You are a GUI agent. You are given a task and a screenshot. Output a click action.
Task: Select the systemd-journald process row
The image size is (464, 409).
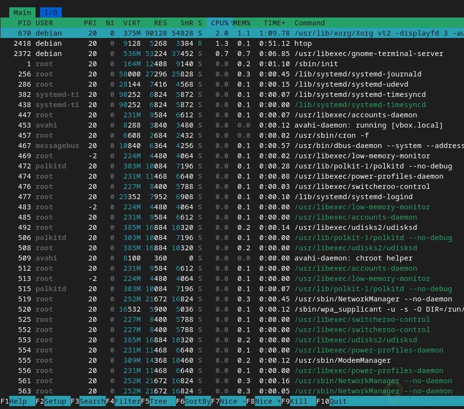tap(232, 74)
